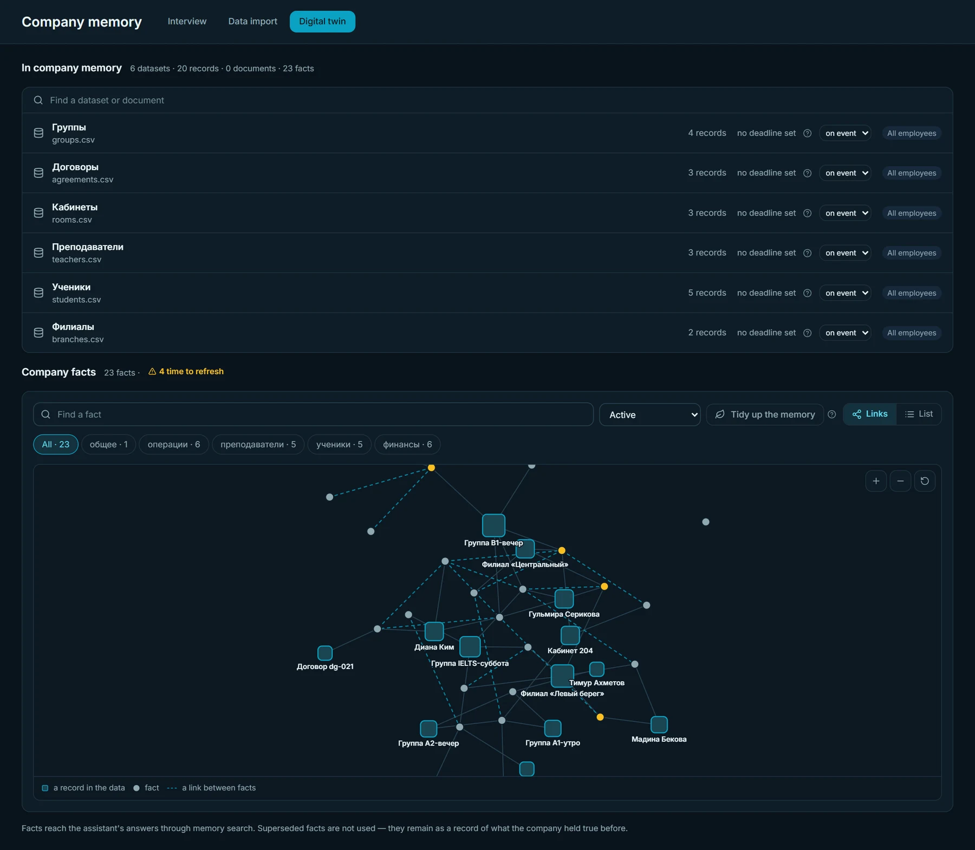975x850 pixels.
Task: Click the Find a fact search field
Action: (x=313, y=414)
